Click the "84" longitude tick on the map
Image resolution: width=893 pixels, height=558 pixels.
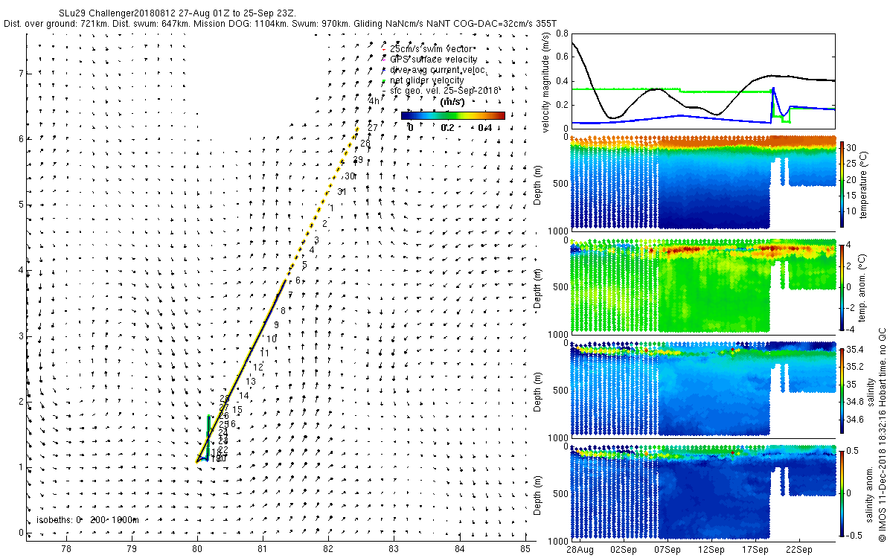coord(460,549)
